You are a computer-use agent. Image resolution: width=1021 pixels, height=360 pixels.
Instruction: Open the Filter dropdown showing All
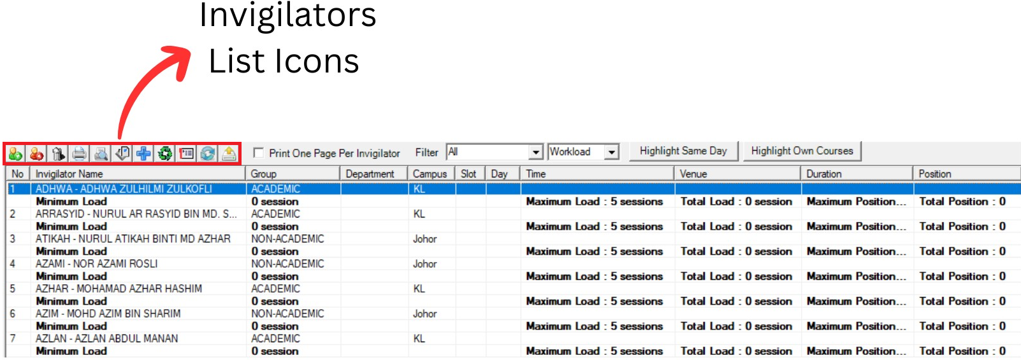point(536,152)
